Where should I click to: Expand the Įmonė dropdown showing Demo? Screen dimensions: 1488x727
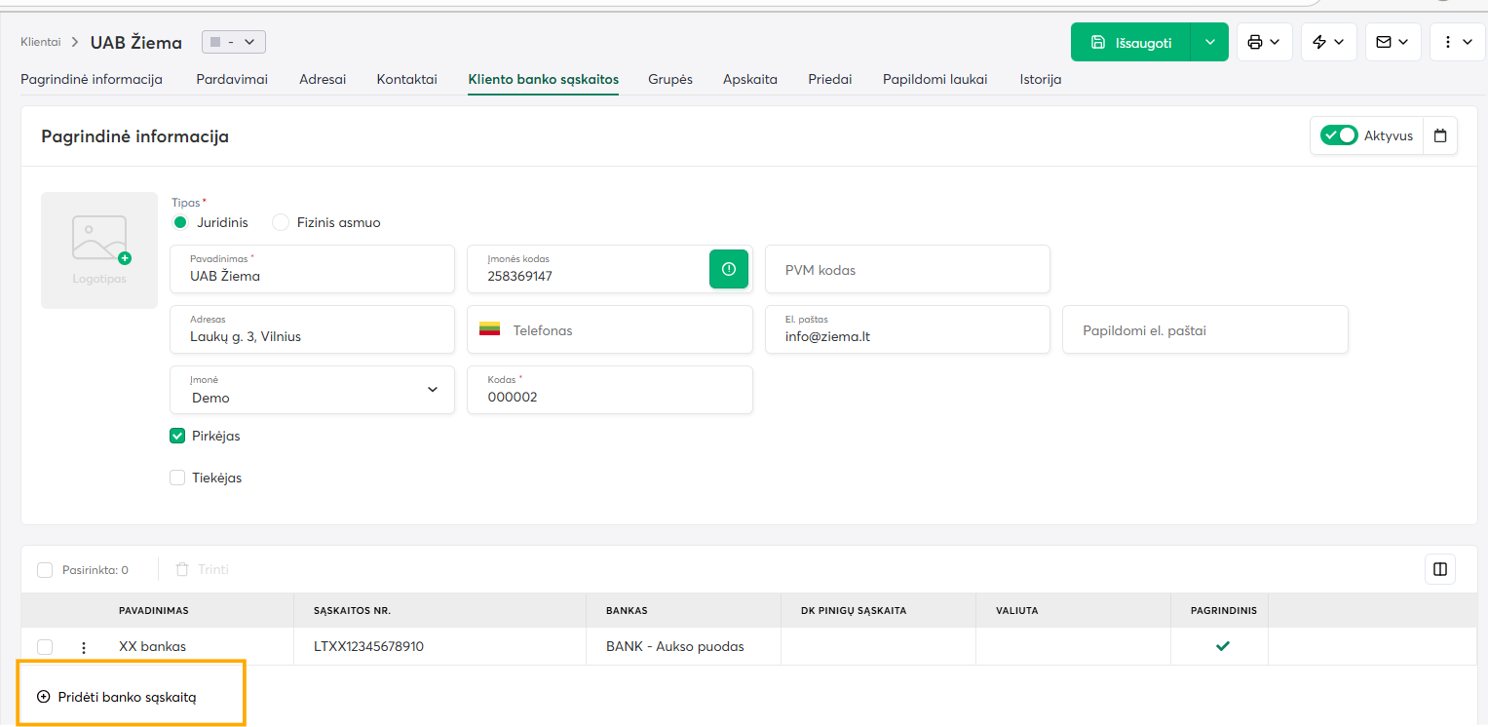(312, 390)
